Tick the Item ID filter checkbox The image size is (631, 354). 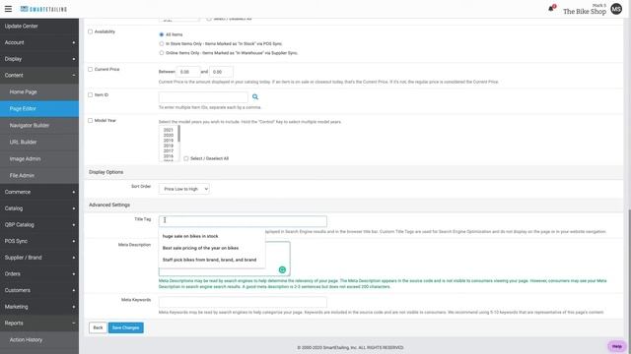[90, 95]
